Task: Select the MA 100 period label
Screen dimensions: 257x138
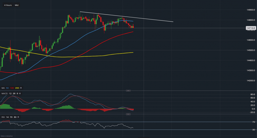Action: 12,88
